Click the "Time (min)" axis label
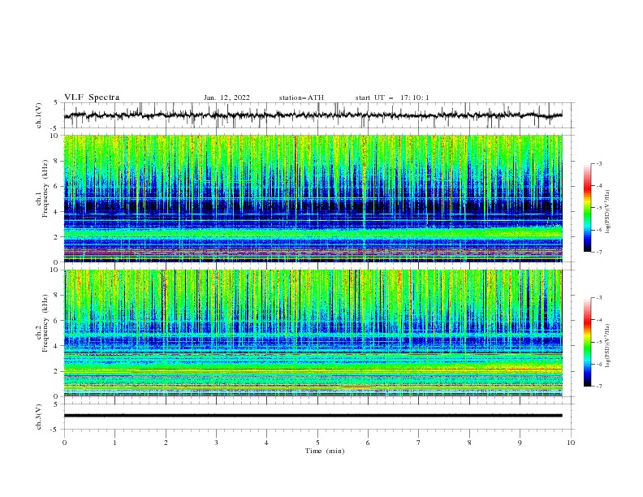Image resolution: width=643 pixels, height=497 pixels. (x=325, y=451)
